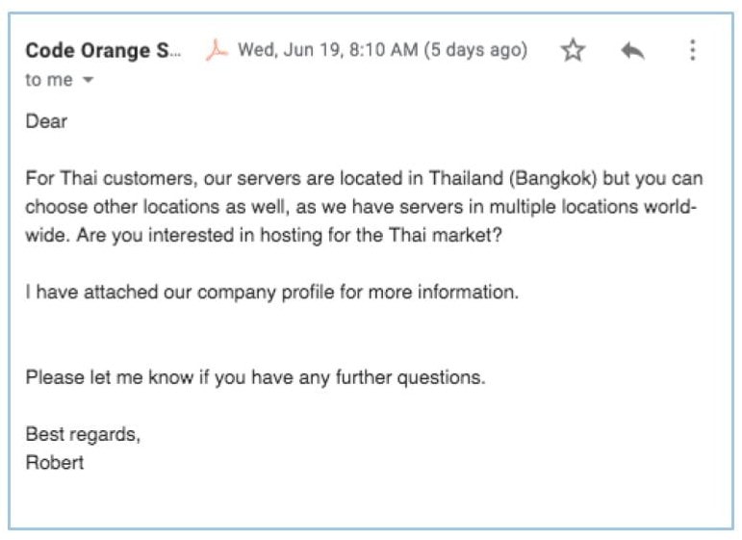Click the signature name Robert
Screen dimensions: 742x540
(55, 462)
